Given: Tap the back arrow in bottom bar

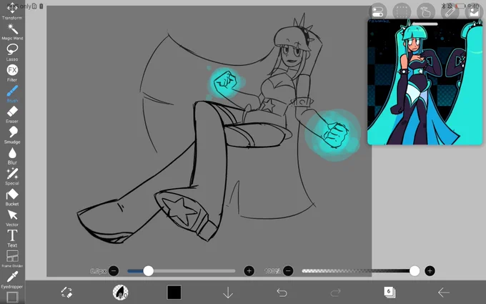Looking at the screenshot, I should pos(444,293).
